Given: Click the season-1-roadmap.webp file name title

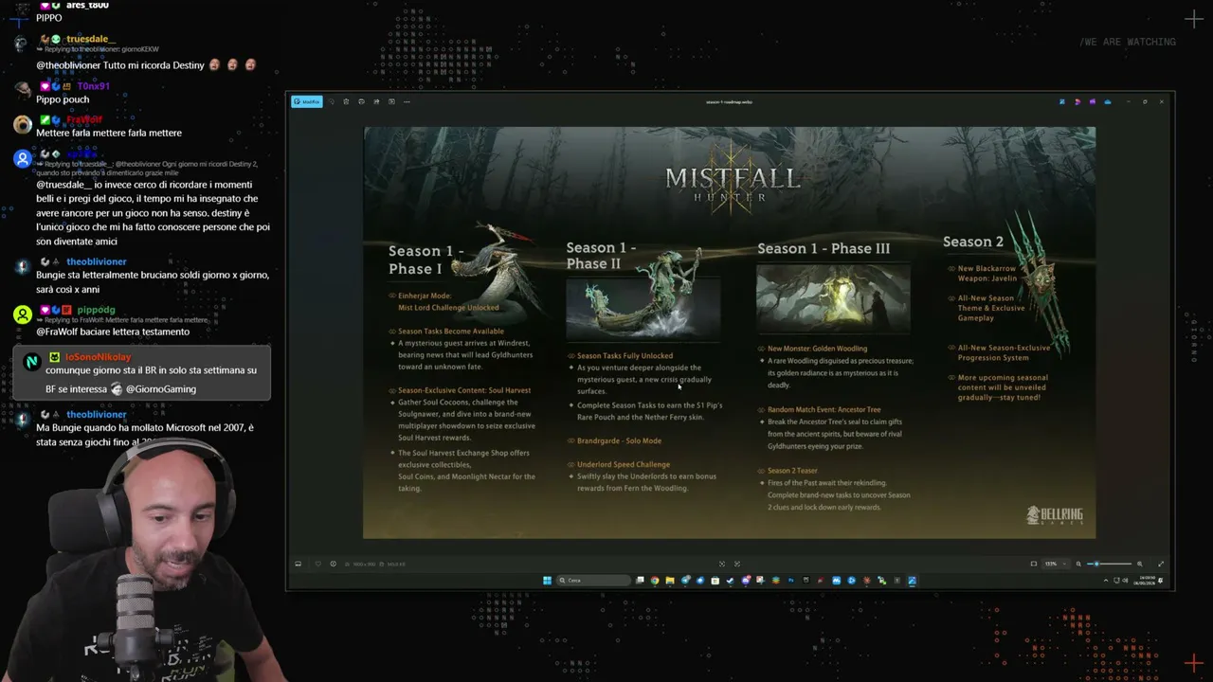Looking at the screenshot, I should (x=729, y=101).
